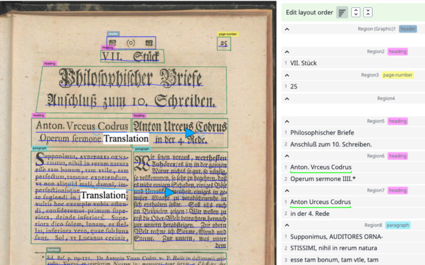The width and height of the screenshot is (425, 265).
Task: Select the page-number region box on the scan
Action: (x=224, y=44)
